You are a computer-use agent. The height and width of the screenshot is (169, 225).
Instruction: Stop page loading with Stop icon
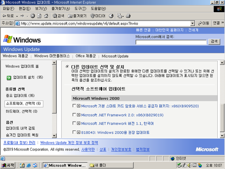tap(33, 16)
